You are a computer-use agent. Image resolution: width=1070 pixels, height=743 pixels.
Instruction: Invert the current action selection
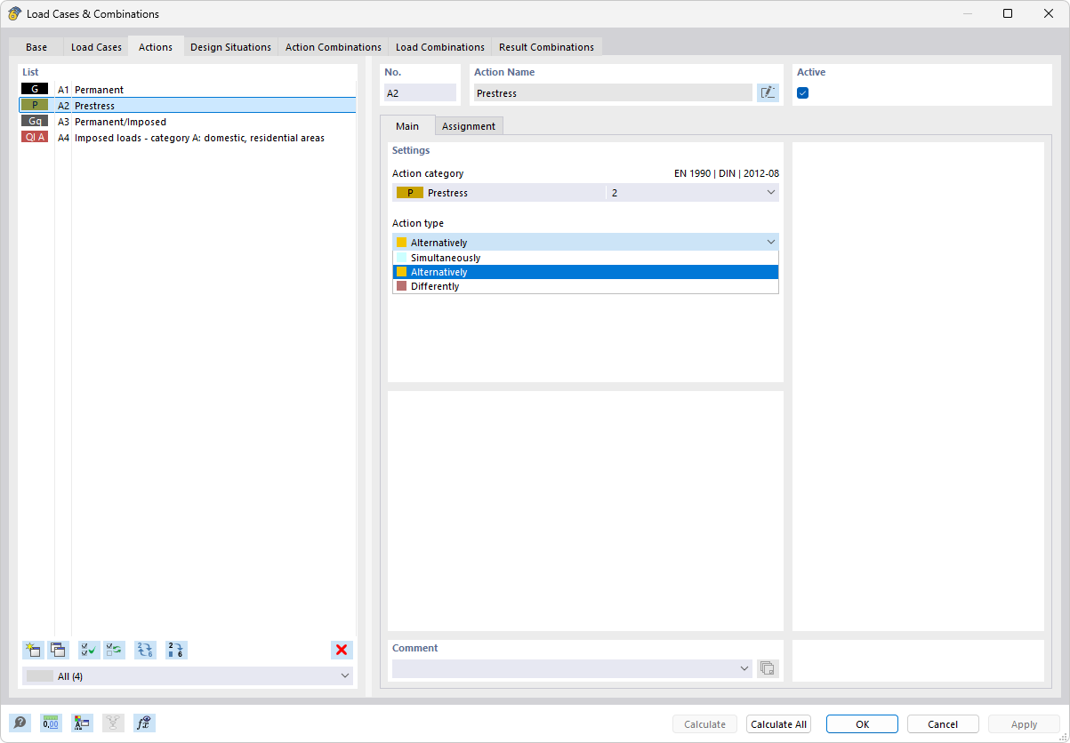tap(114, 650)
